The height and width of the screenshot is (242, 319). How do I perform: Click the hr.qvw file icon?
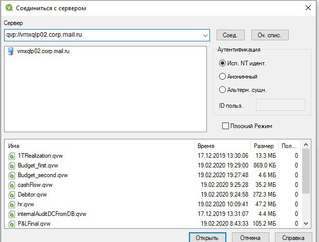(12, 204)
